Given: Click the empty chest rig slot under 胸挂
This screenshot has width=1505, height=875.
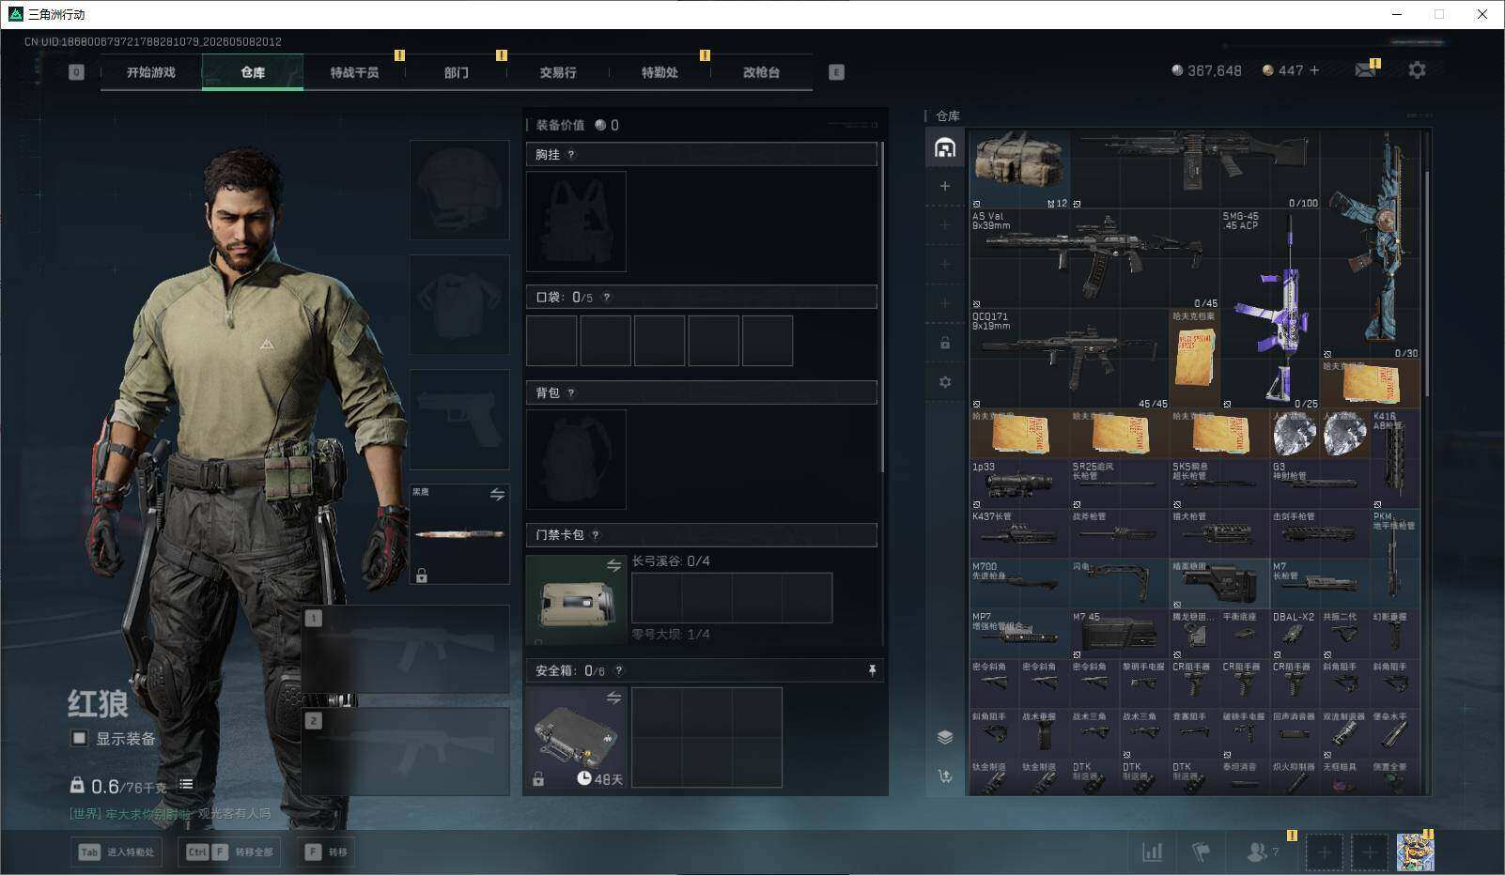Looking at the screenshot, I should [x=576, y=222].
